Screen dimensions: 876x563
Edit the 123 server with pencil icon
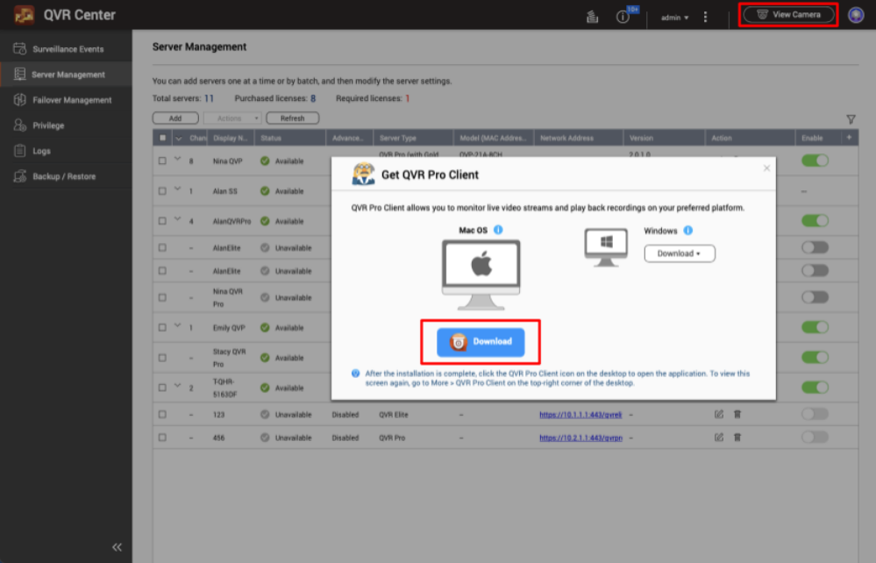tap(718, 415)
